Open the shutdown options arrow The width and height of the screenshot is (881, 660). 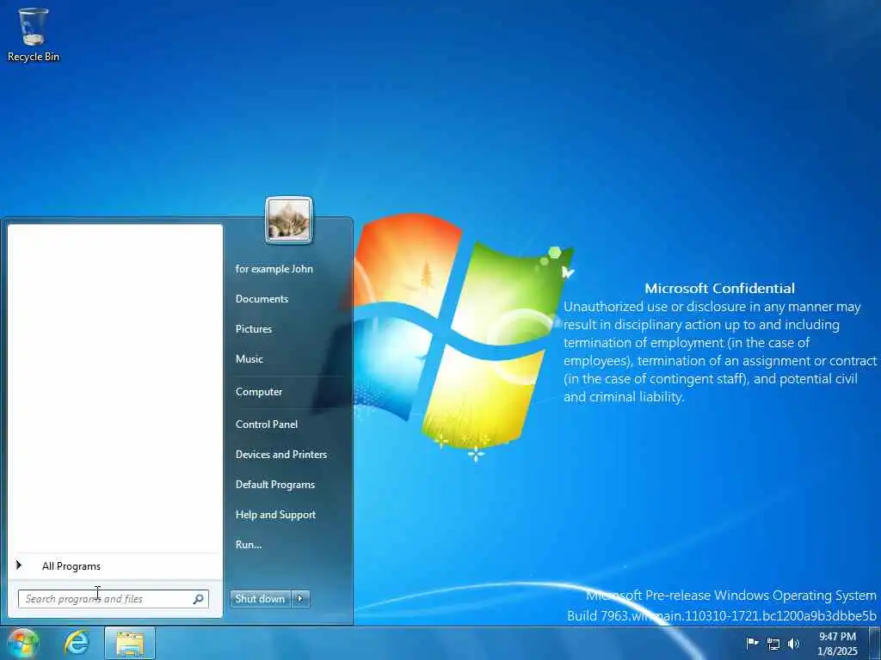[300, 599]
